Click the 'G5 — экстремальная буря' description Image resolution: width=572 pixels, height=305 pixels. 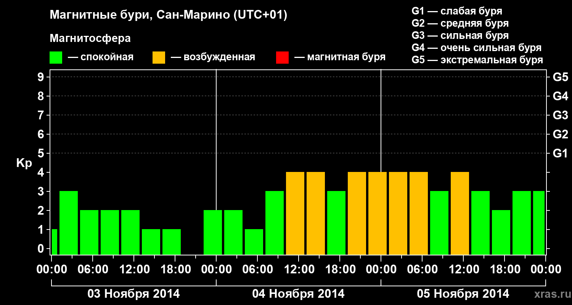pos(477,60)
